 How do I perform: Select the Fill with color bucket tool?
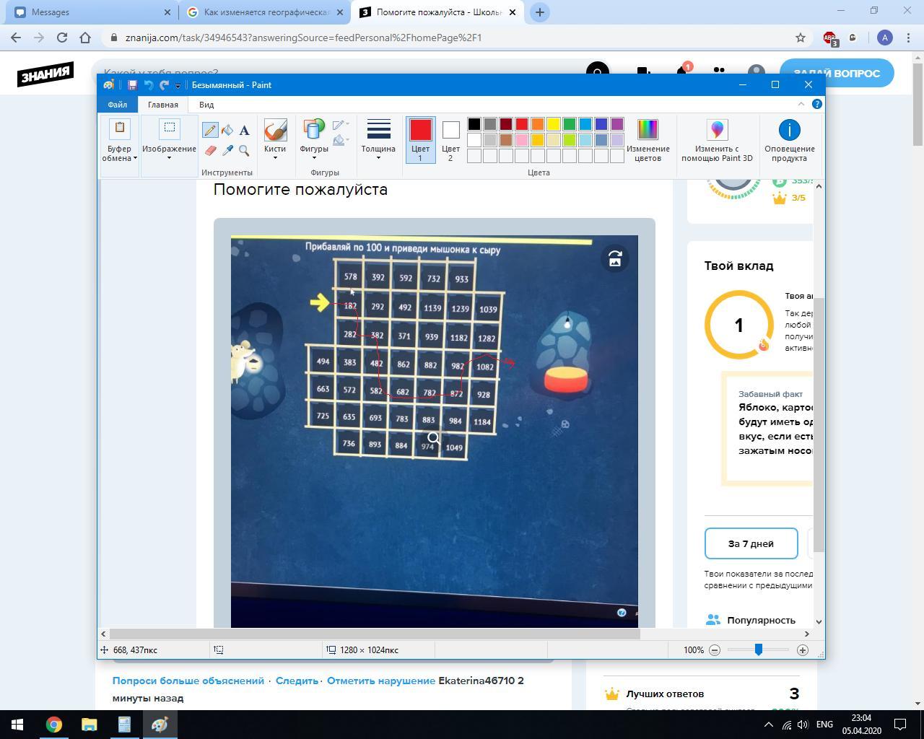click(x=227, y=130)
